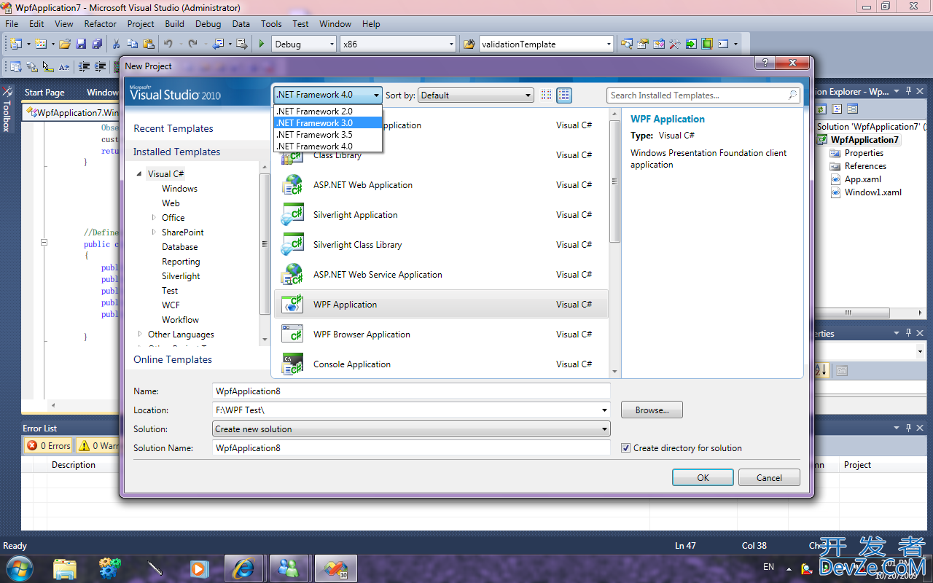Choose .NET Framework 4.0 in the dropdown list
Viewport: 933px width, 583px height.
328,146
